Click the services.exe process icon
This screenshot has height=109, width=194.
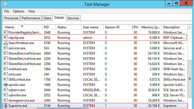pyautogui.click(x=5, y=48)
